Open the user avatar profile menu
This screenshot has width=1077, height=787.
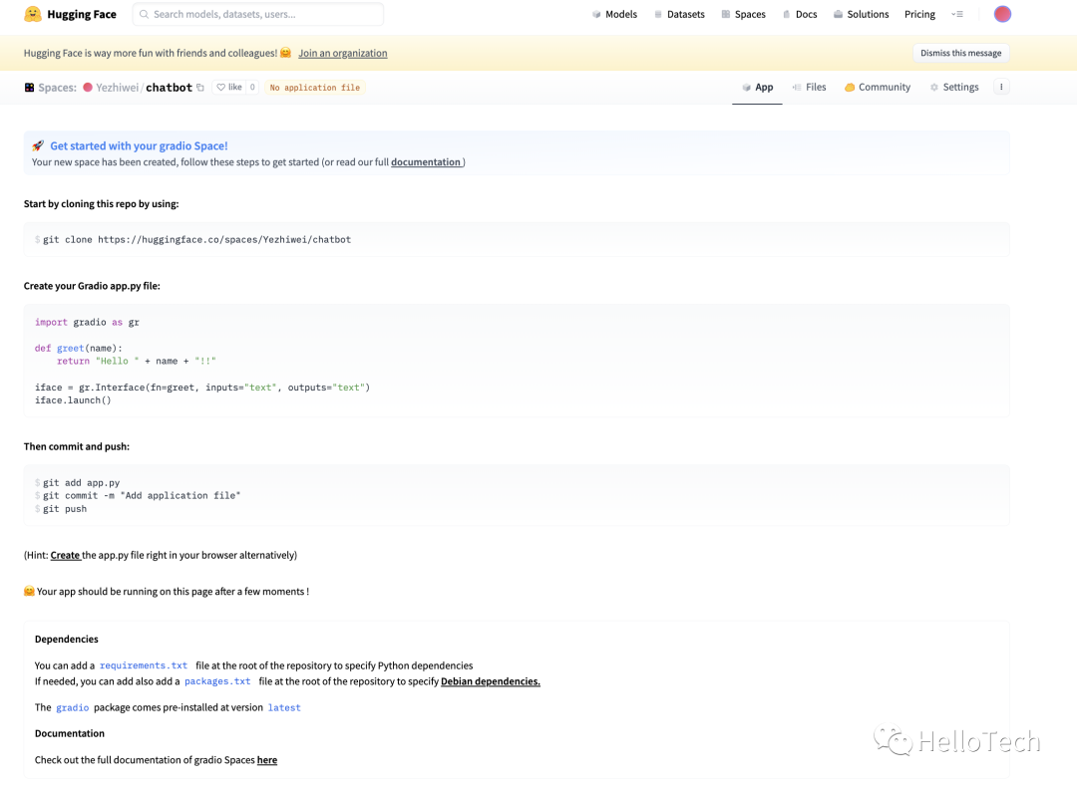[x=1002, y=14]
